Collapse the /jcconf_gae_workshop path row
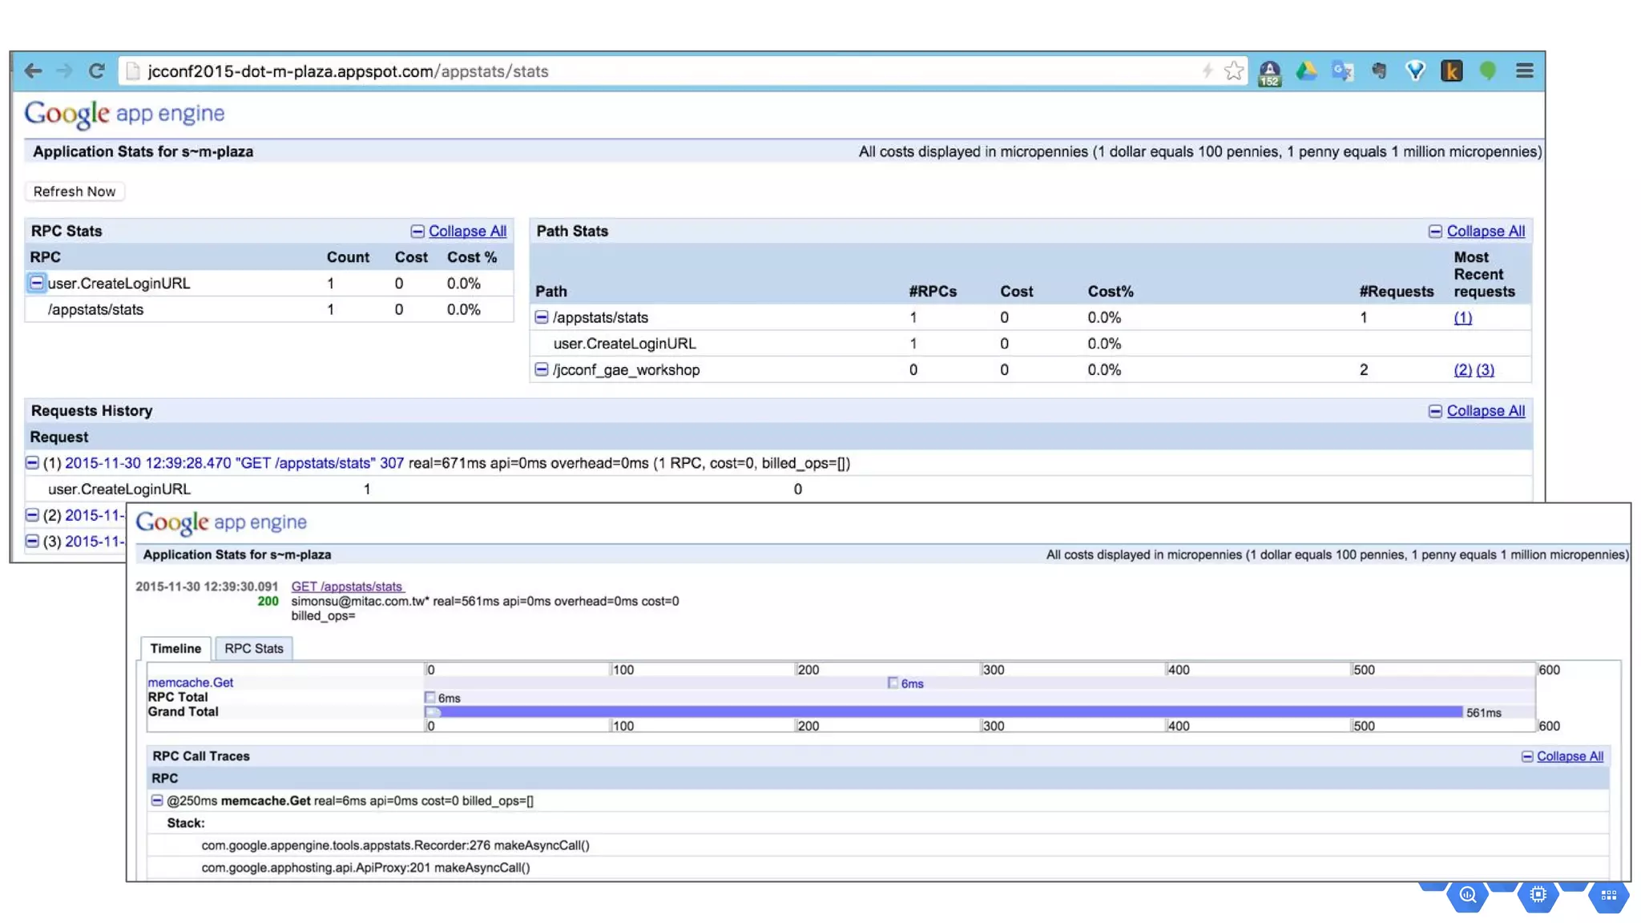 coord(542,369)
